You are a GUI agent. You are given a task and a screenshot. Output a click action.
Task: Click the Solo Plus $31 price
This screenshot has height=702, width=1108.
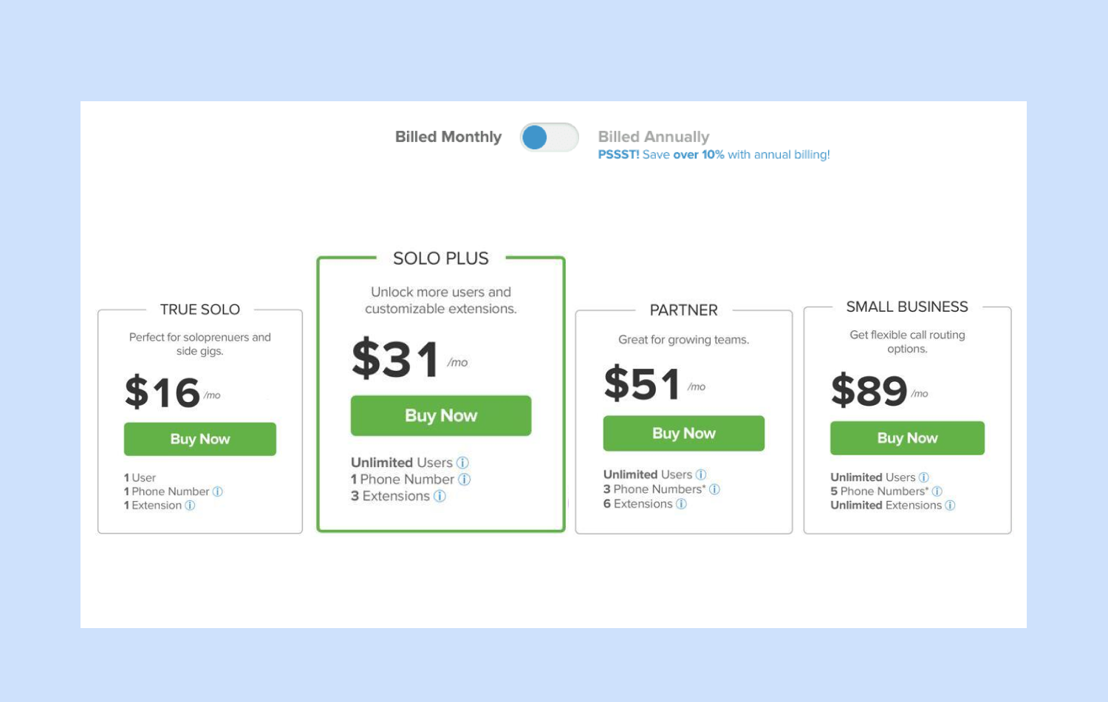click(396, 360)
